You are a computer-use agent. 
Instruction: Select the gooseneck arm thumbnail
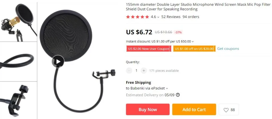(x=18, y=62)
